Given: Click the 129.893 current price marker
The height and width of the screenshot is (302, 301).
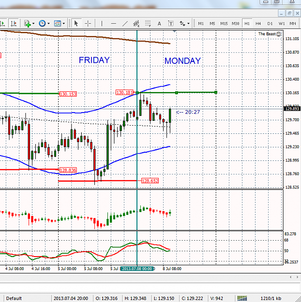Looking at the screenshot, I should (x=292, y=109).
